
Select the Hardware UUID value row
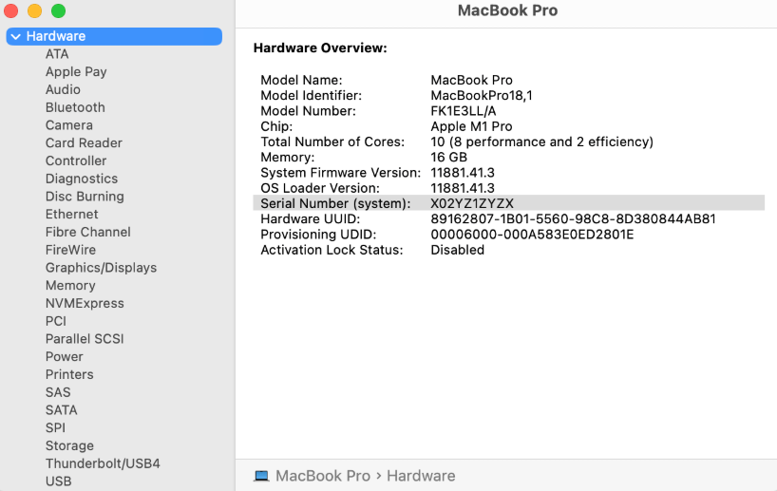[x=573, y=218]
